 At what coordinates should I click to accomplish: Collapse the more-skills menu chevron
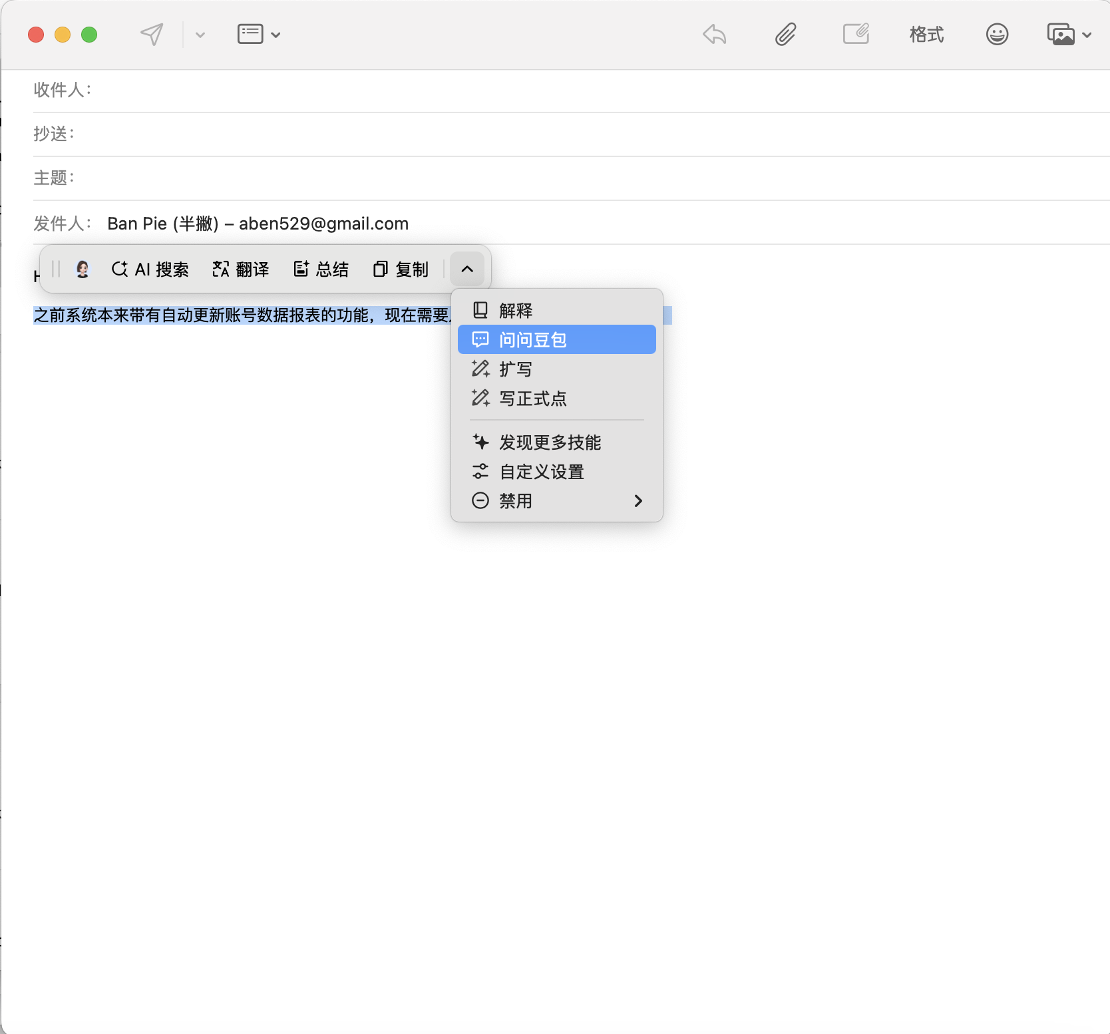(x=467, y=269)
